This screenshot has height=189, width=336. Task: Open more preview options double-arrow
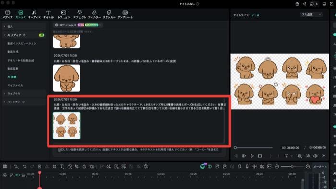[x=324, y=156]
